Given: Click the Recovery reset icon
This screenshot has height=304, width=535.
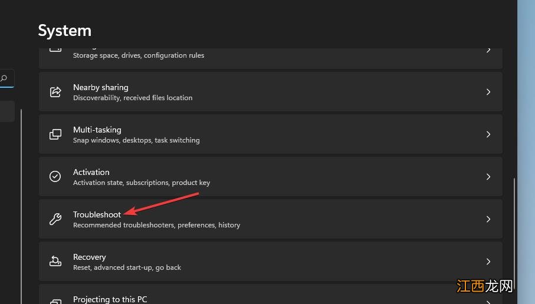Looking at the screenshot, I should tap(55, 262).
